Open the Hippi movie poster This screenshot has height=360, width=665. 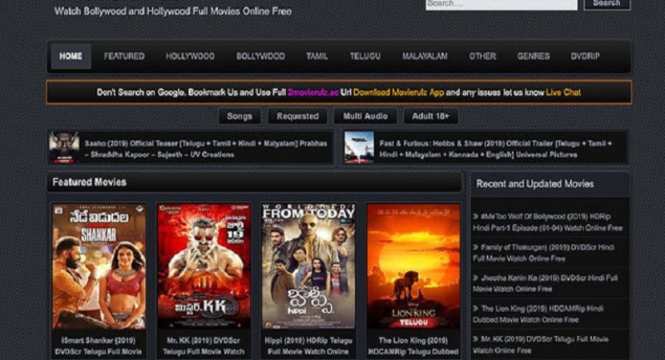coord(308,267)
